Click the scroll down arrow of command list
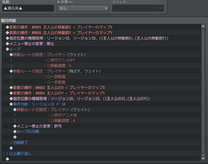208x164 pixels. (x=203, y=158)
